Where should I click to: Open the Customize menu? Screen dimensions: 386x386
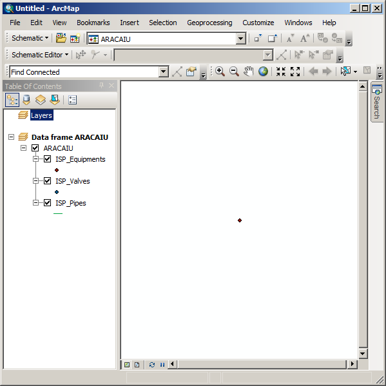(x=258, y=23)
